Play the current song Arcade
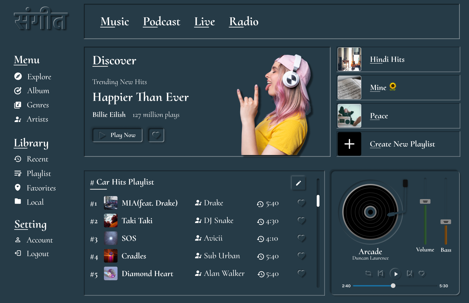The height and width of the screenshot is (303, 469). point(396,274)
